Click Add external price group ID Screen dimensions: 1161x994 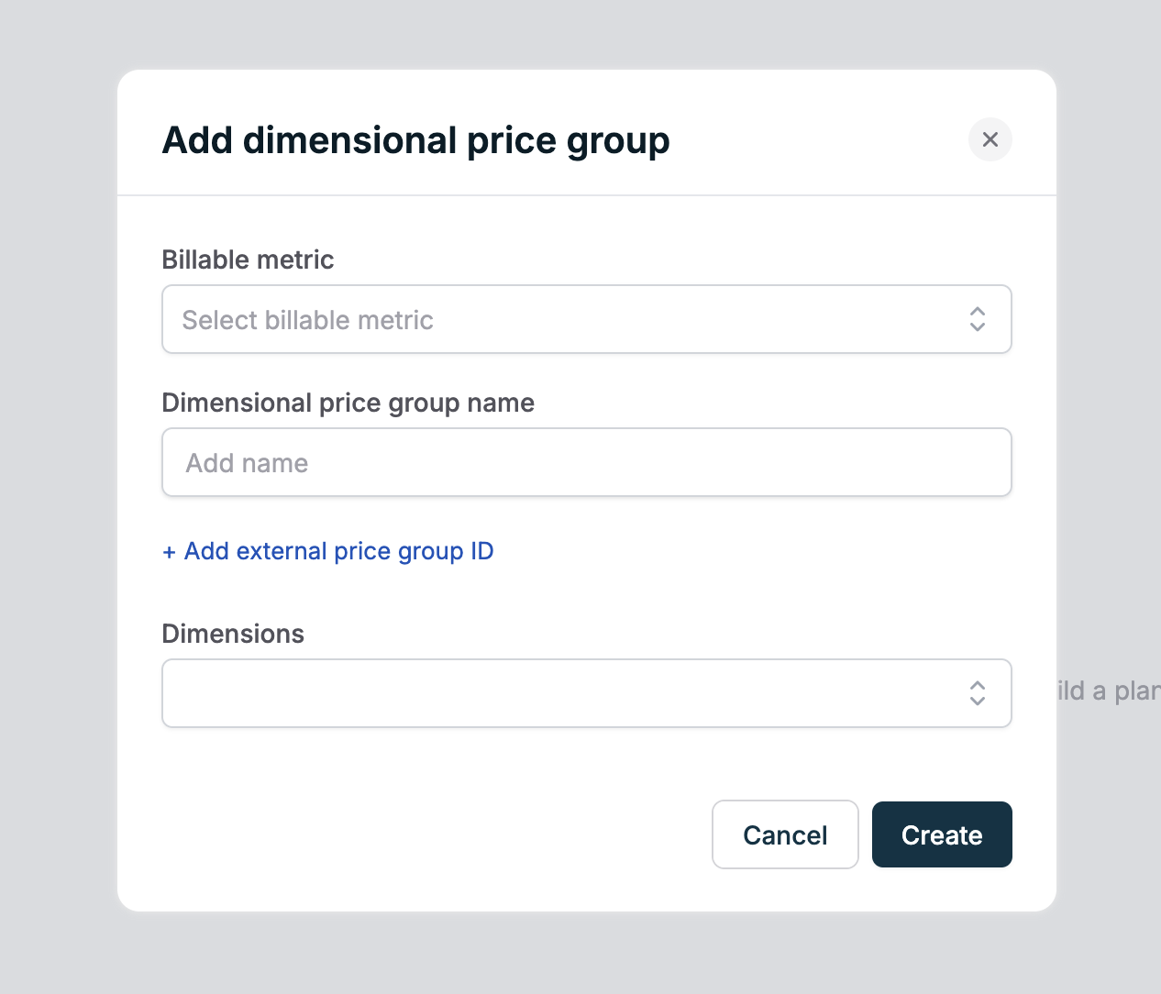point(327,551)
